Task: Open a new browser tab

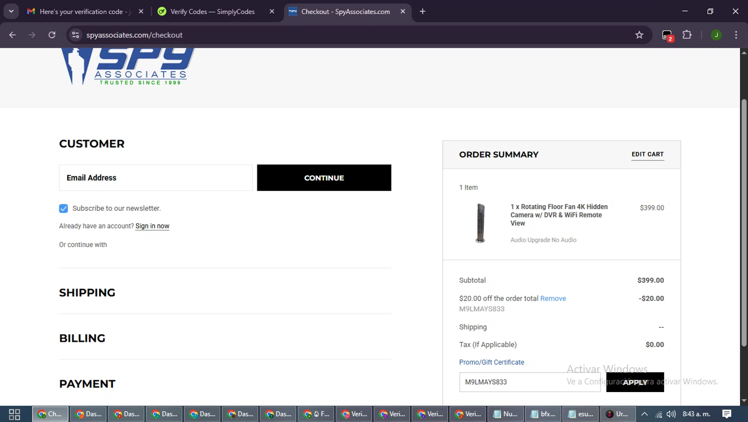Action: coord(422,11)
